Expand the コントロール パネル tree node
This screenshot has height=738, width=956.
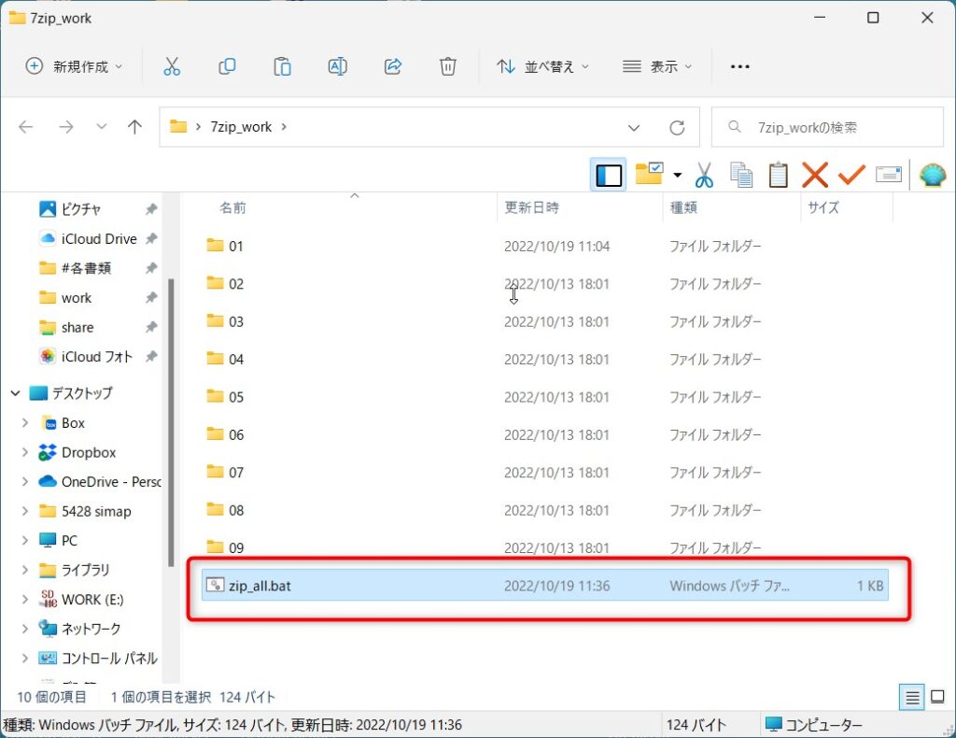(24, 658)
